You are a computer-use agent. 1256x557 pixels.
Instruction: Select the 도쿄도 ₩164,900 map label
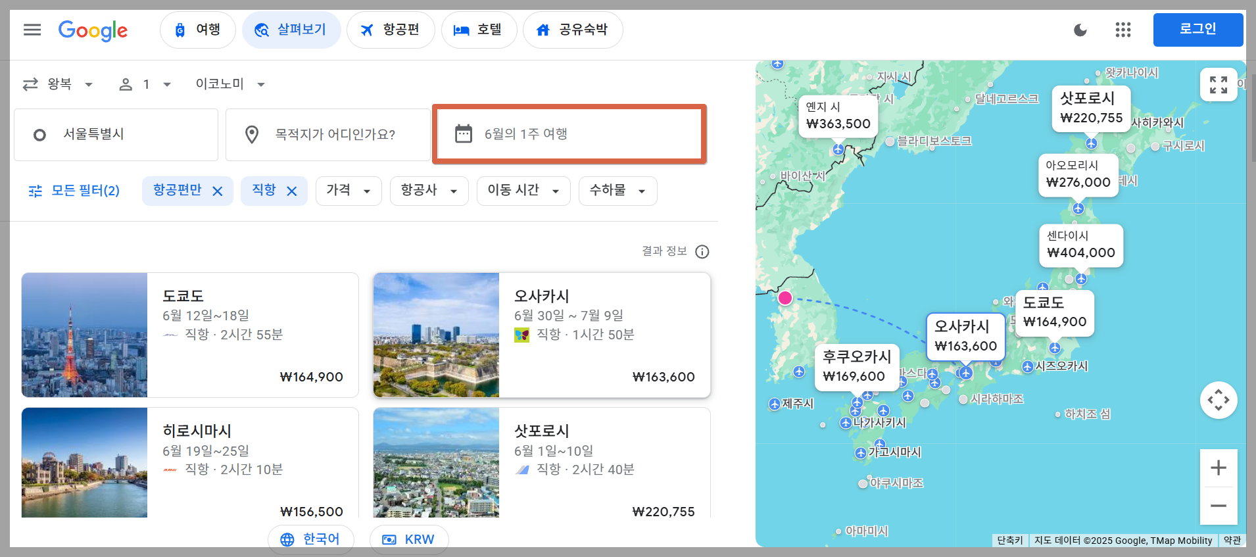click(1054, 313)
